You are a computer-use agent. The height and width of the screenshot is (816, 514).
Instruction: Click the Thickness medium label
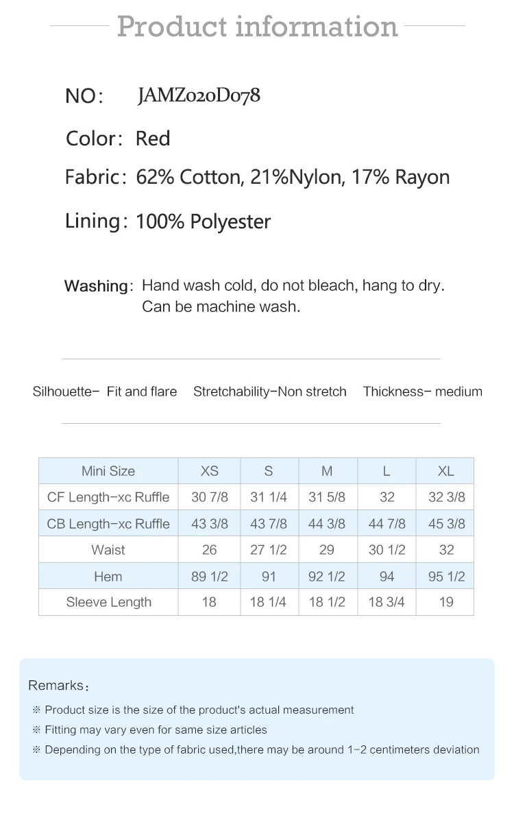tap(422, 392)
